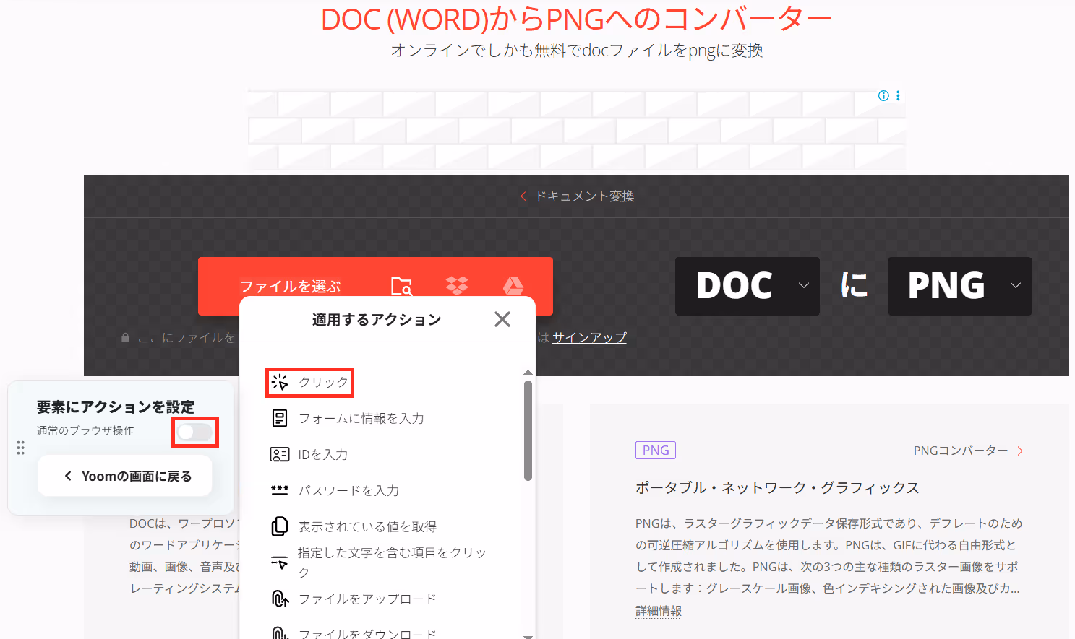Image resolution: width=1075 pixels, height=639 pixels.
Task: Choose file from Dropbox icon
Action: 457,286
